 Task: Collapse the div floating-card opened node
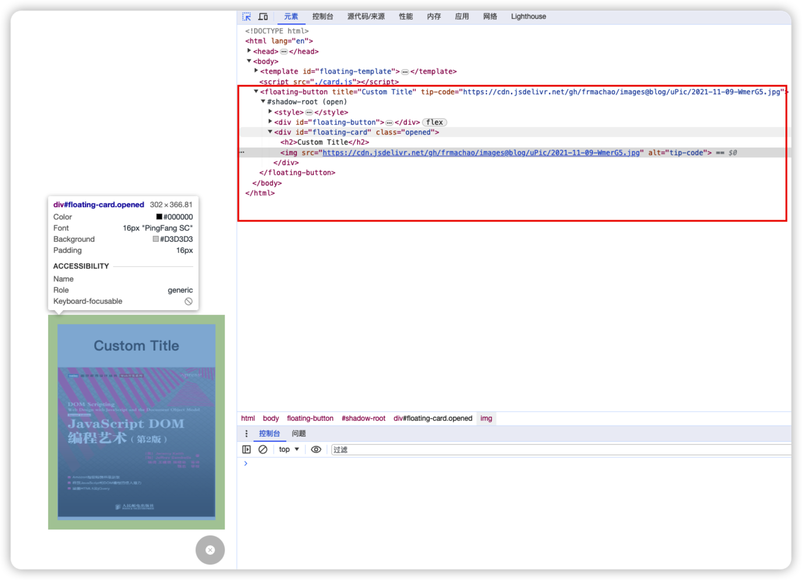click(270, 132)
